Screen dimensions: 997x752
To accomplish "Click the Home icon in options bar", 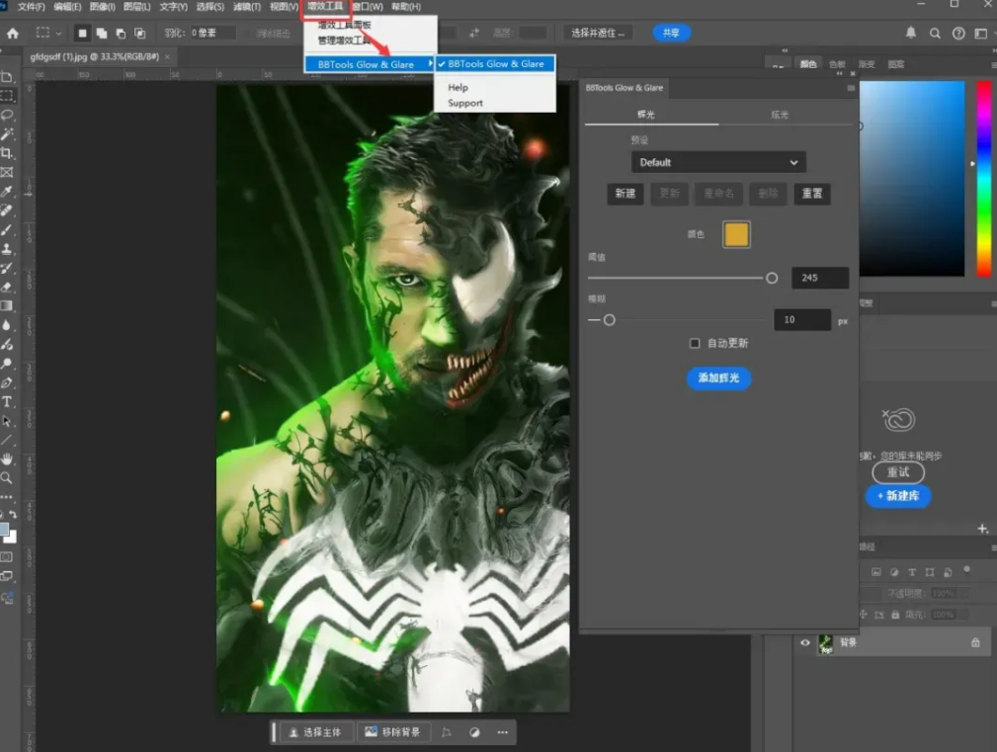I will (x=13, y=33).
